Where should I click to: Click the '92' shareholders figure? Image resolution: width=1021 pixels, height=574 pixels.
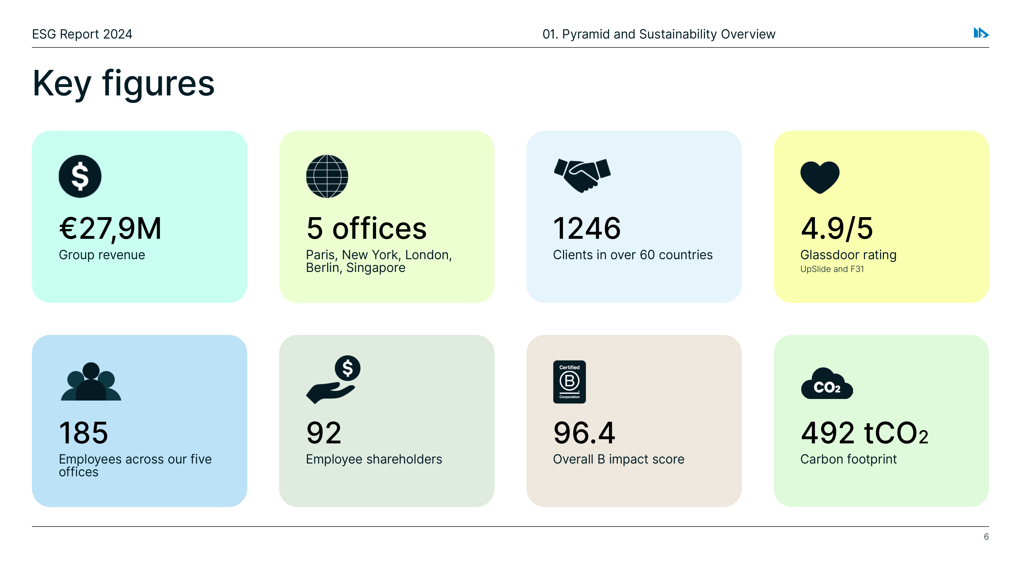(323, 433)
